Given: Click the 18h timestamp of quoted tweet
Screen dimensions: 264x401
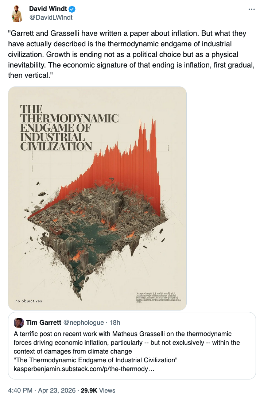Looking at the screenshot, I should point(114,323).
